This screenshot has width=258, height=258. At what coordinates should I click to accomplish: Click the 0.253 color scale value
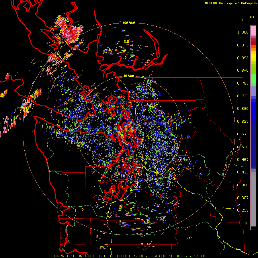243,210
